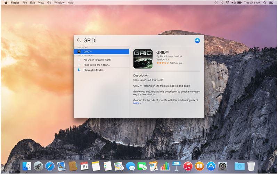The width and height of the screenshot is (278, 174).
Task: Click 'Version: 1.1' text
Action: tap(163, 60)
